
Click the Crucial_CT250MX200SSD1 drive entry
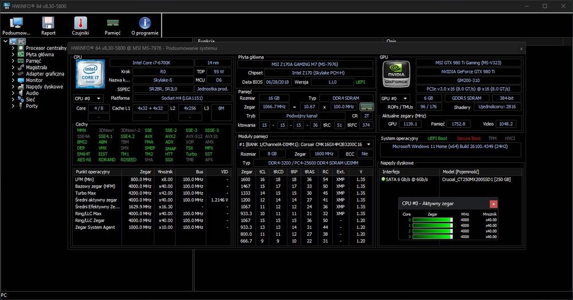(476, 180)
